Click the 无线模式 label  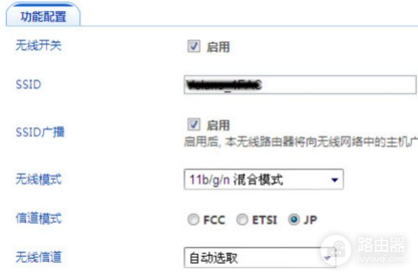coord(38,179)
